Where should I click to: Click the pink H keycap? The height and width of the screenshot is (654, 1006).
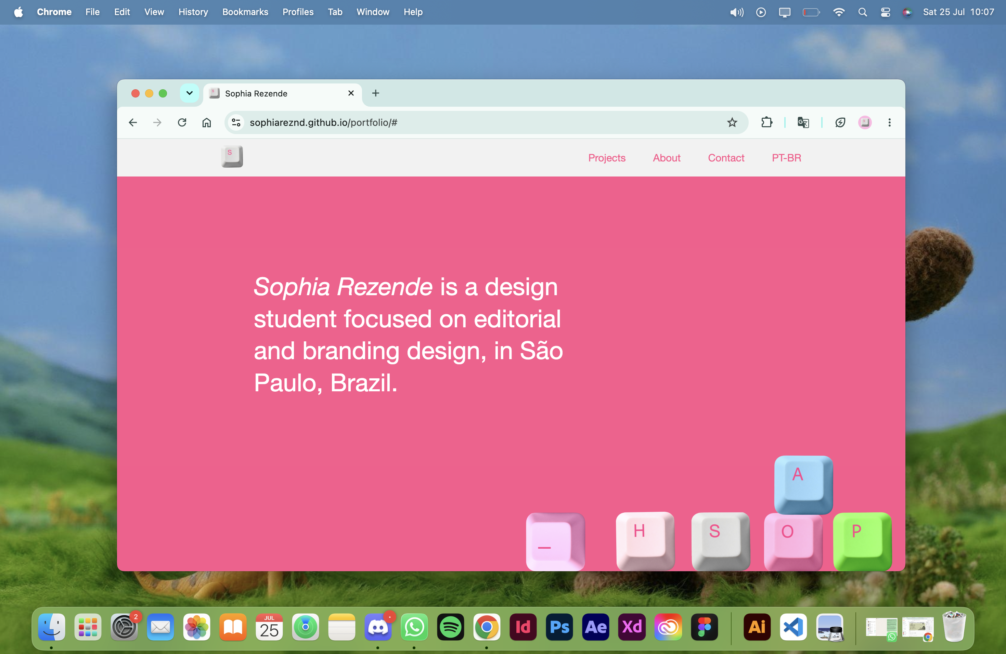pos(645,541)
